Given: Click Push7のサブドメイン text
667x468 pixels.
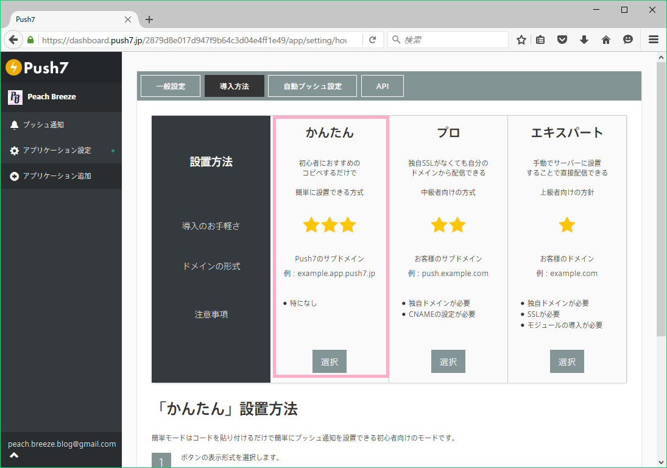Looking at the screenshot, I should coord(330,258).
